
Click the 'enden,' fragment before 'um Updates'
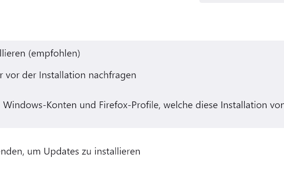coord(12,152)
